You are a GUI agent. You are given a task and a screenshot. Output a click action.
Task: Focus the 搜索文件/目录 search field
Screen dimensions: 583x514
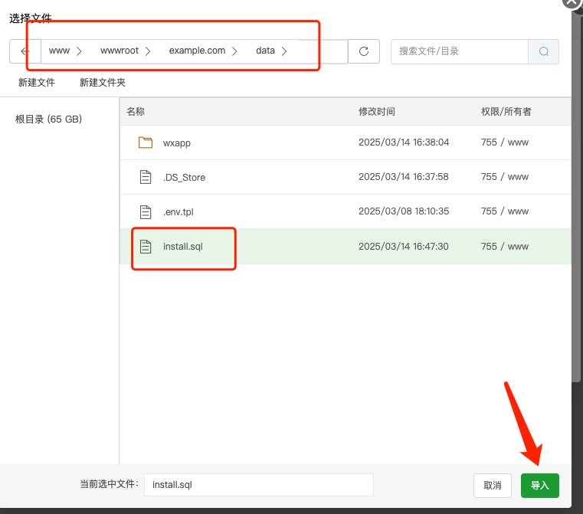460,51
